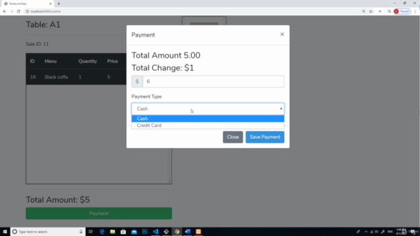Viewport: 420px width, 236px height.
Task: Click the Total Change: $1 text
Action: 163,68
